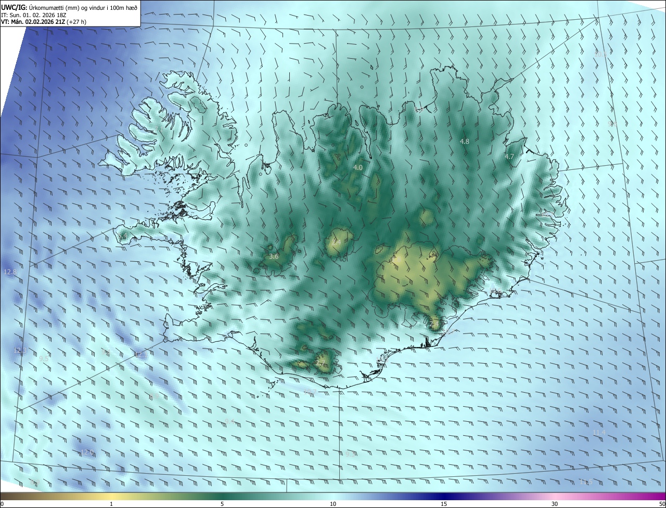The width and height of the screenshot is (666, 508).
Task: Click the 1 tick on the color scale
Action: coord(111,504)
